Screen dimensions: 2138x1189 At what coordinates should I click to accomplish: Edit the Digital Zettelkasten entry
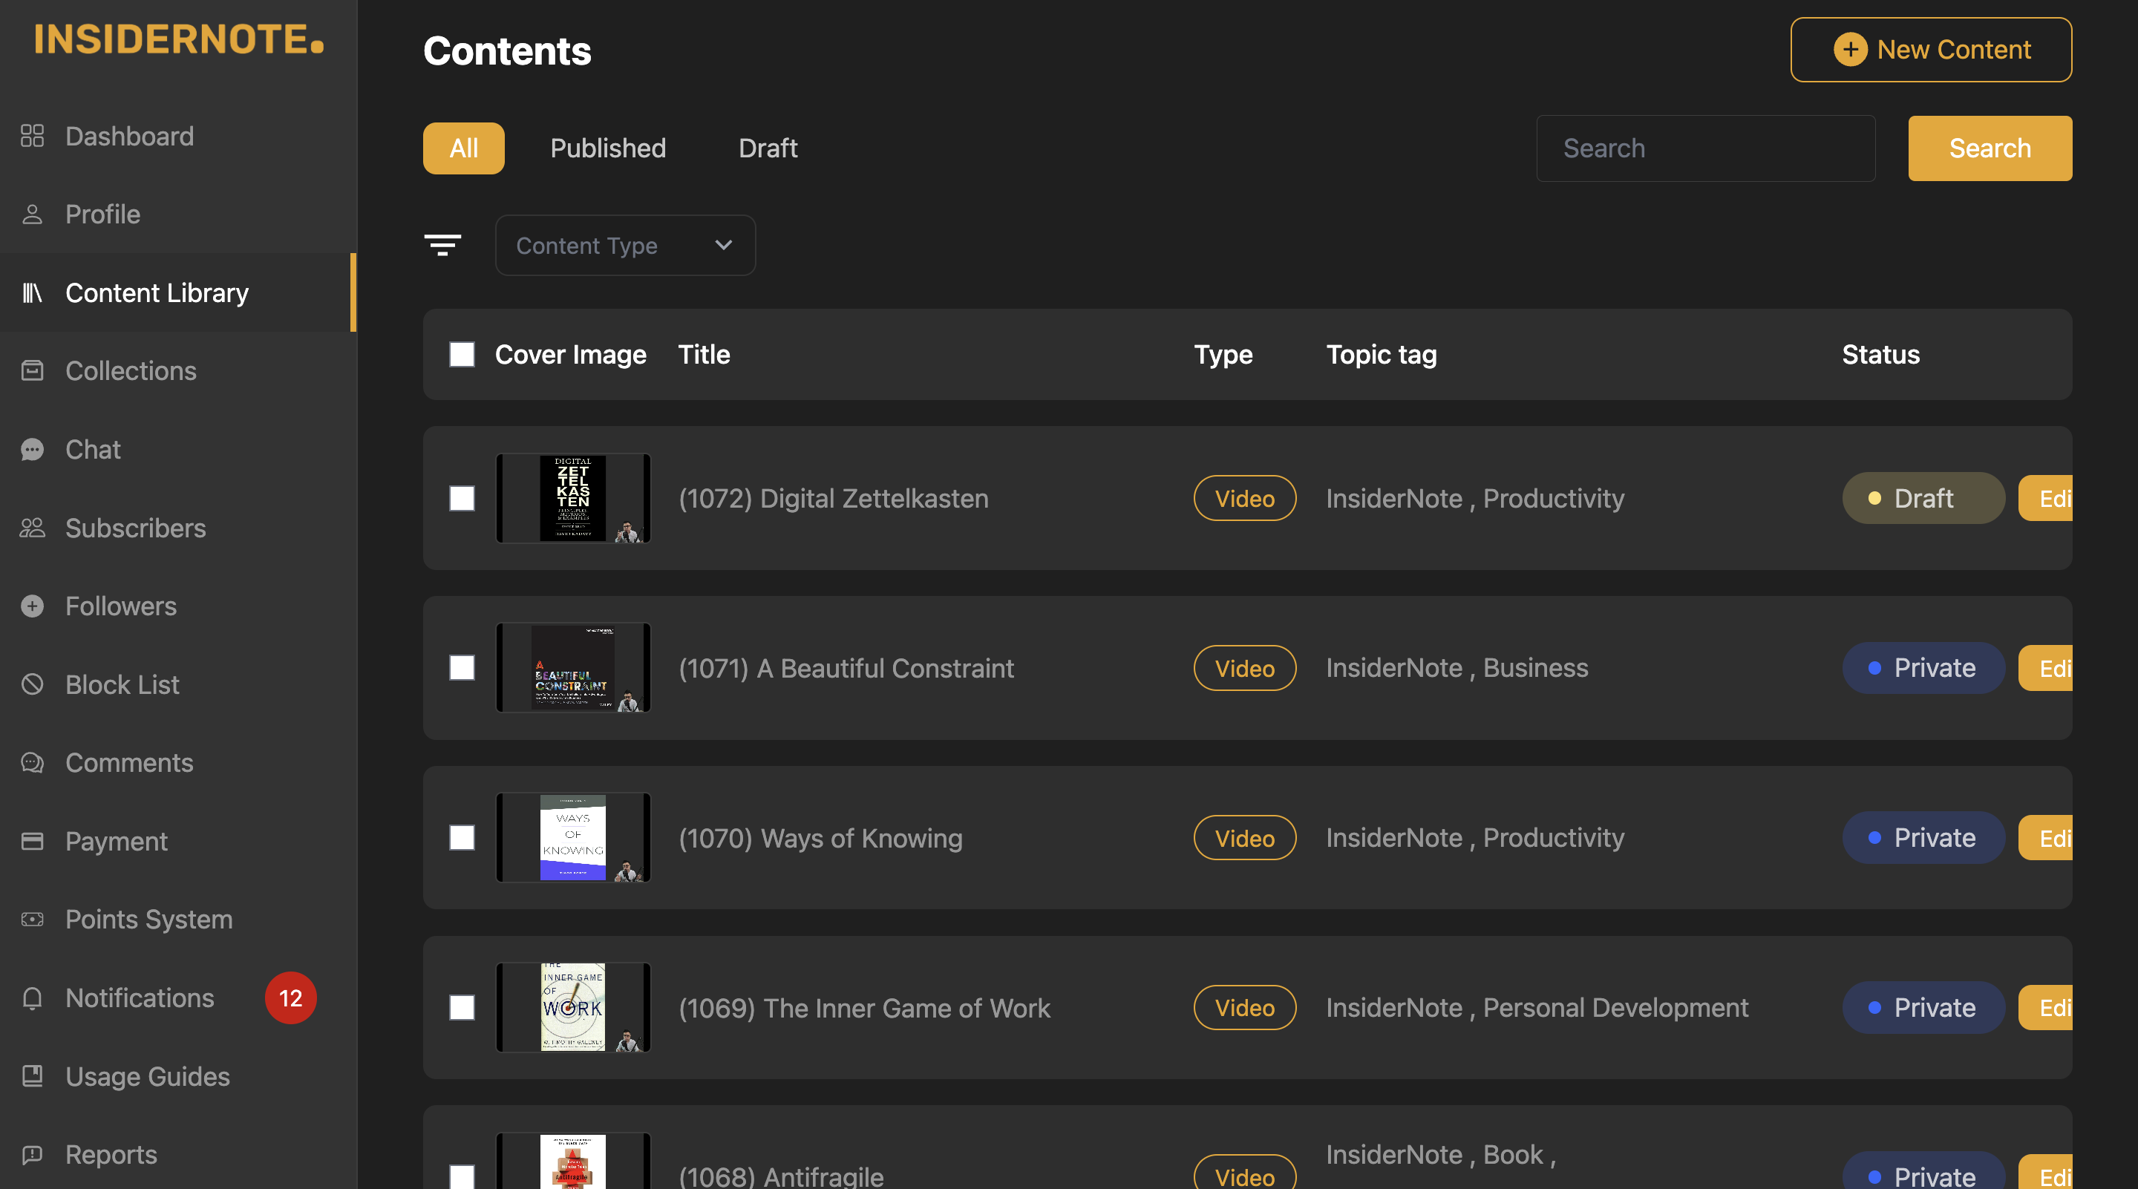click(2046, 499)
